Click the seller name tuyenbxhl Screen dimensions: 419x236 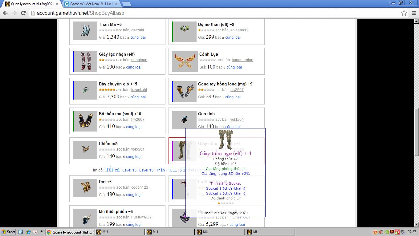click(139, 90)
